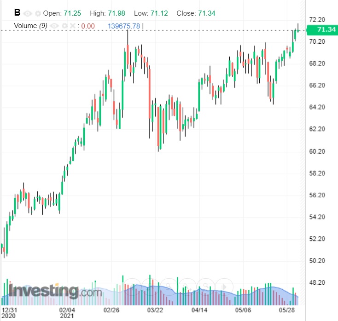Viewport: 338px width, 321px height.
Task: Click the 62.20 price axis label
Action: click(317, 129)
